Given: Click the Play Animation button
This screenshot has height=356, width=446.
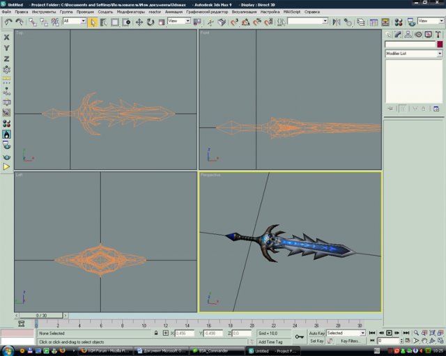Looking at the screenshot, I should [389, 333].
